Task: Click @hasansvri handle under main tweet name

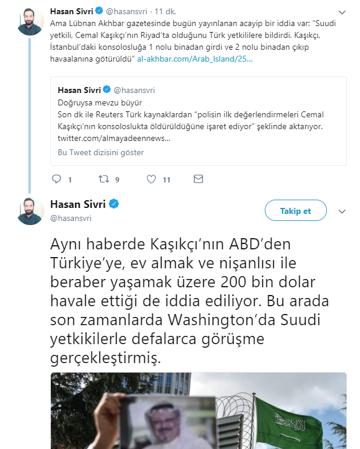Action: coord(71,218)
